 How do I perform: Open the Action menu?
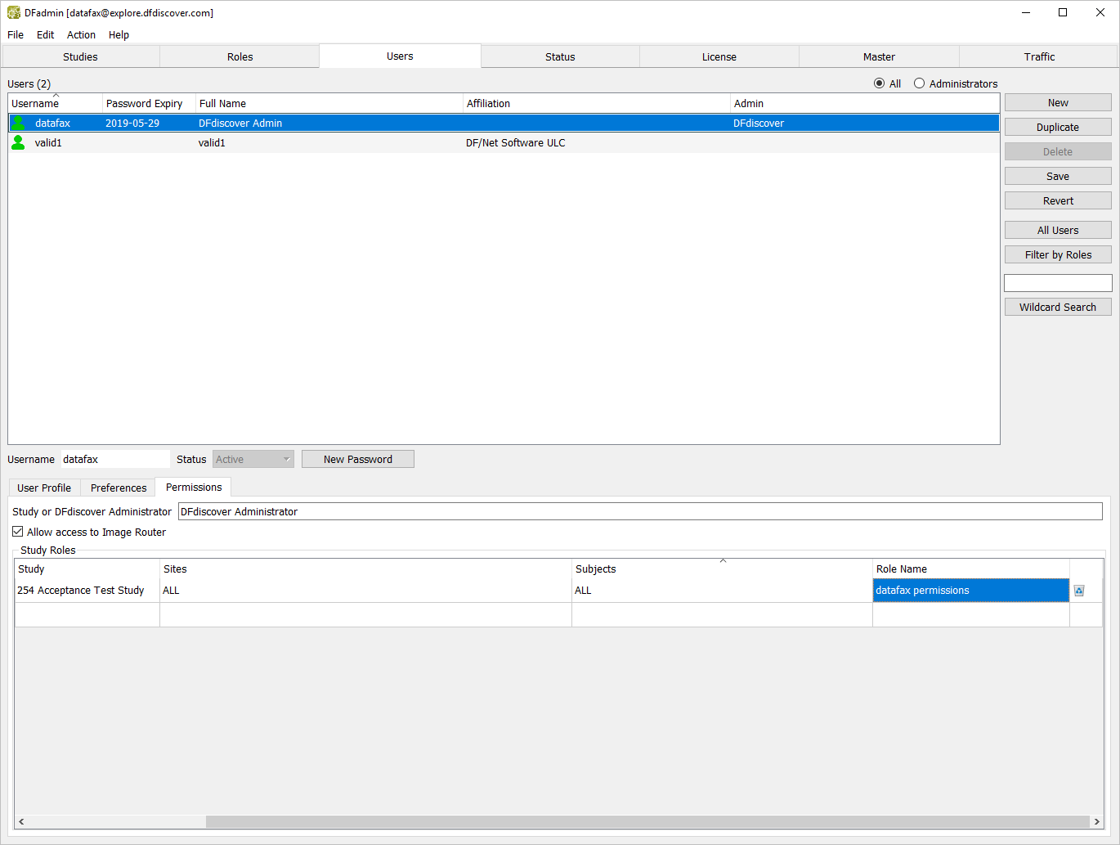tap(81, 35)
